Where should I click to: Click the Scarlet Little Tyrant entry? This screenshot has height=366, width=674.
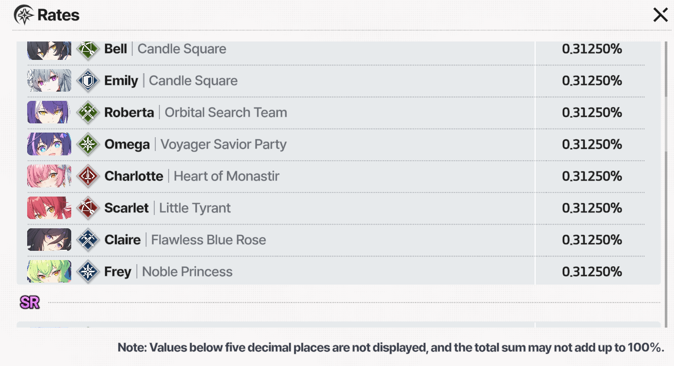click(x=168, y=208)
